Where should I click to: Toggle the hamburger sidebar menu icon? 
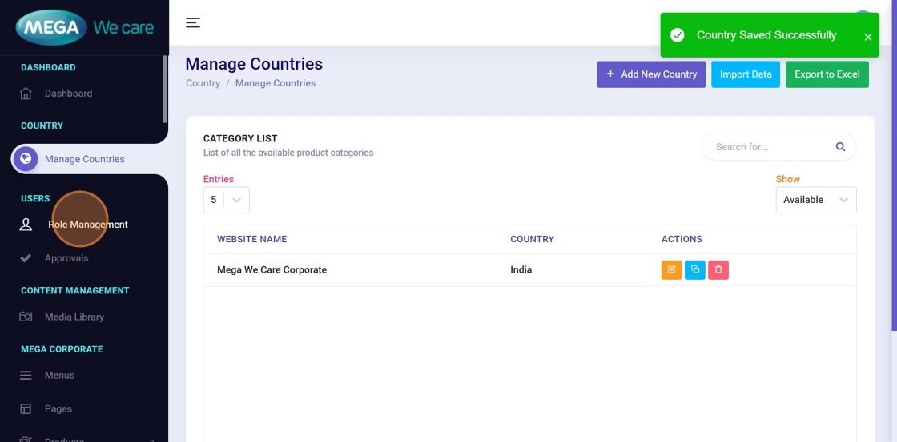[193, 22]
